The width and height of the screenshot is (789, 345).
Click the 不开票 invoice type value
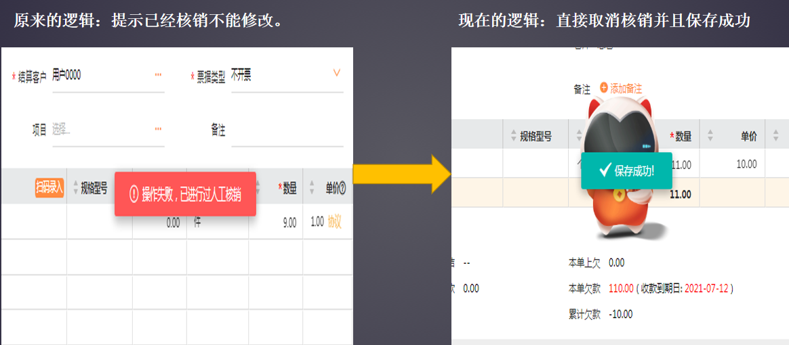click(x=241, y=75)
